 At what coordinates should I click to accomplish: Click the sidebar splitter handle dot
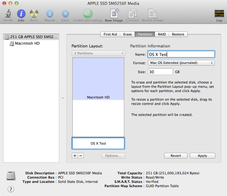coord(63,98)
